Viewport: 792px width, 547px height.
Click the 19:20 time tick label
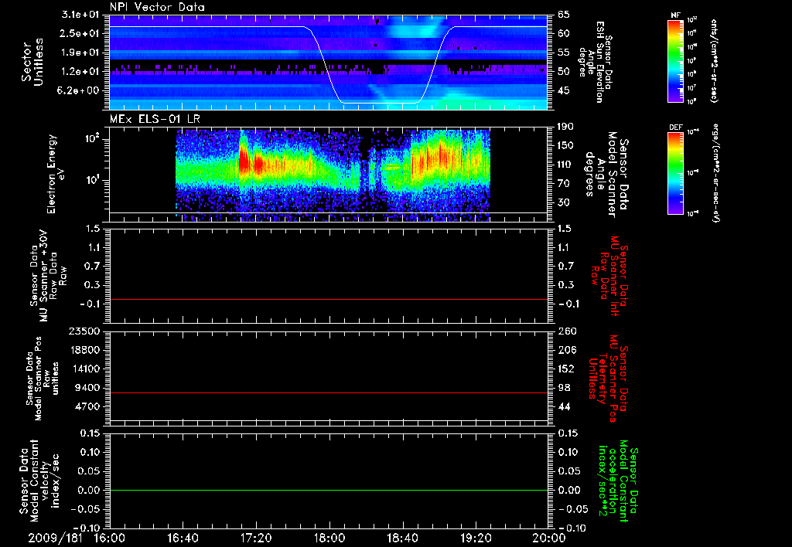(476, 538)
